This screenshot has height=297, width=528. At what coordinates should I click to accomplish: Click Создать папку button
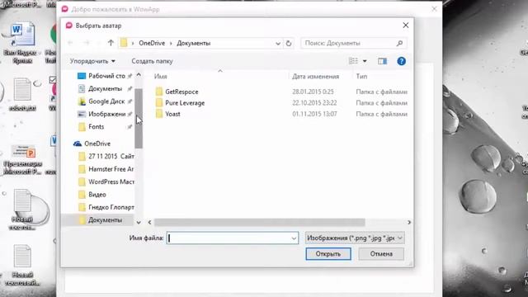(x=152, y=61)
